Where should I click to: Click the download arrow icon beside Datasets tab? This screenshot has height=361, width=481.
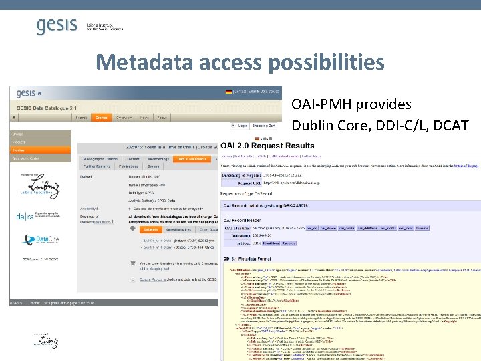[132, 229]
